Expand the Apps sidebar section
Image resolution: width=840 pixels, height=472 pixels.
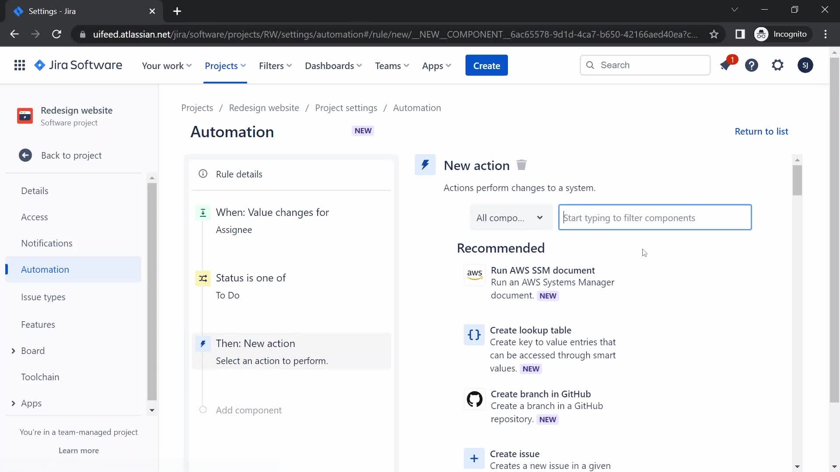[13, 403]
